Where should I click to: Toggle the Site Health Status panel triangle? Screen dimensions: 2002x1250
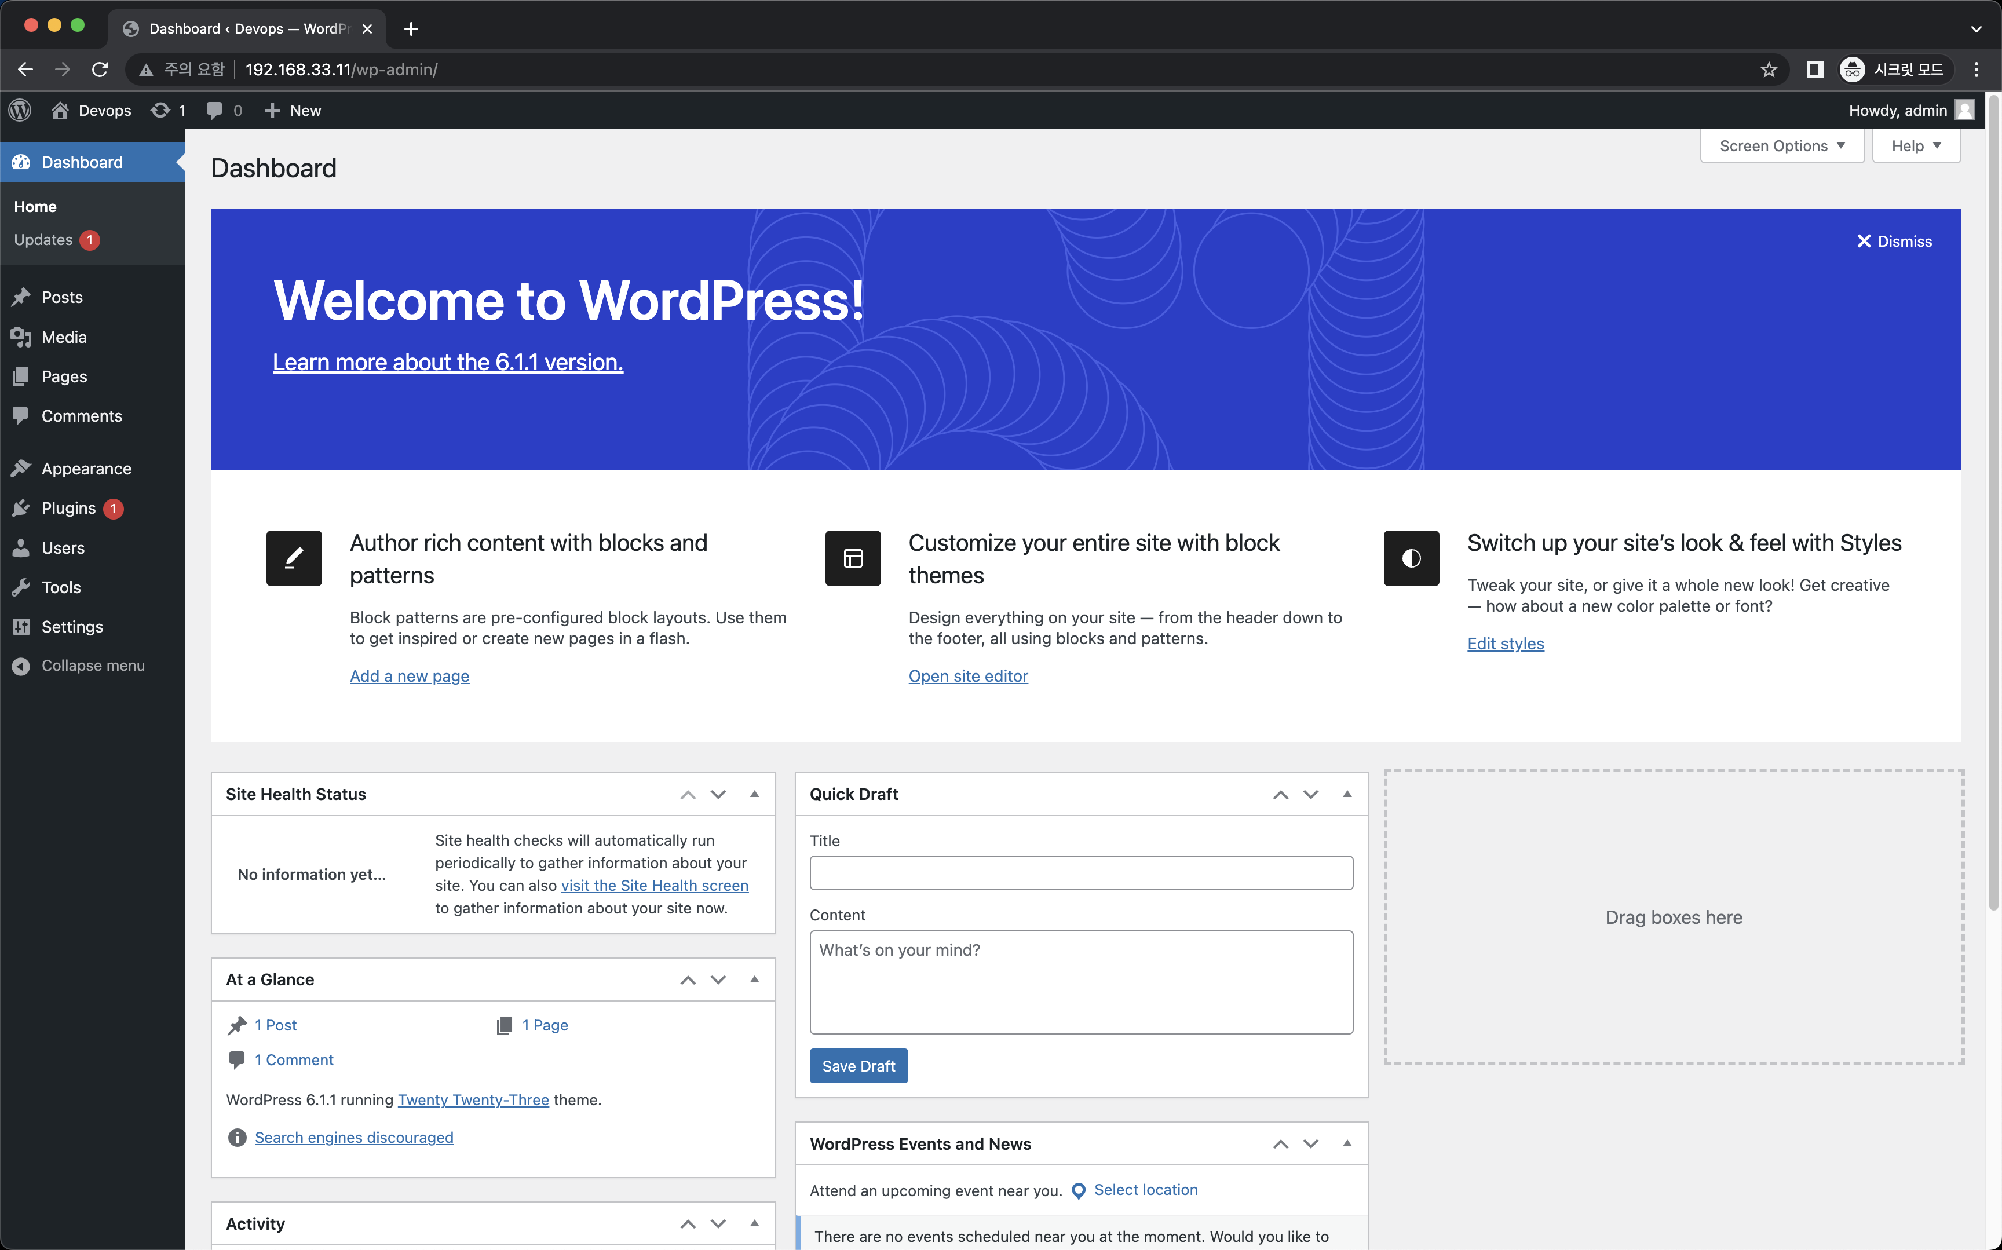click(754, 794)
